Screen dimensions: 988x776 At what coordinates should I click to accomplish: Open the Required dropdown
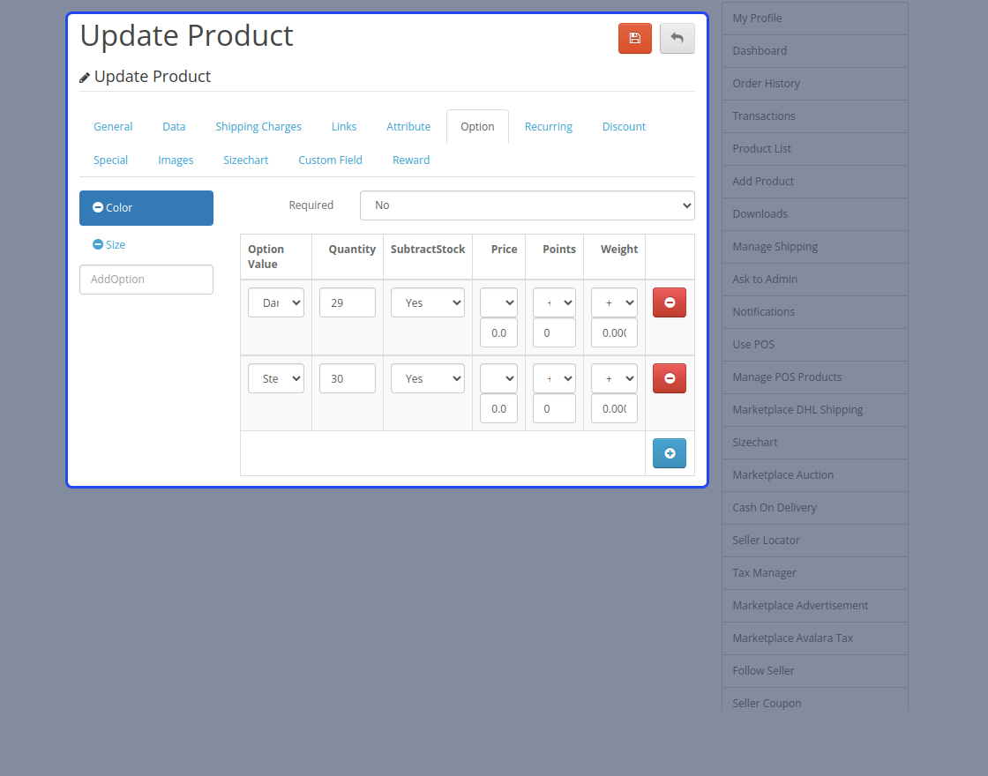point(527,205)
